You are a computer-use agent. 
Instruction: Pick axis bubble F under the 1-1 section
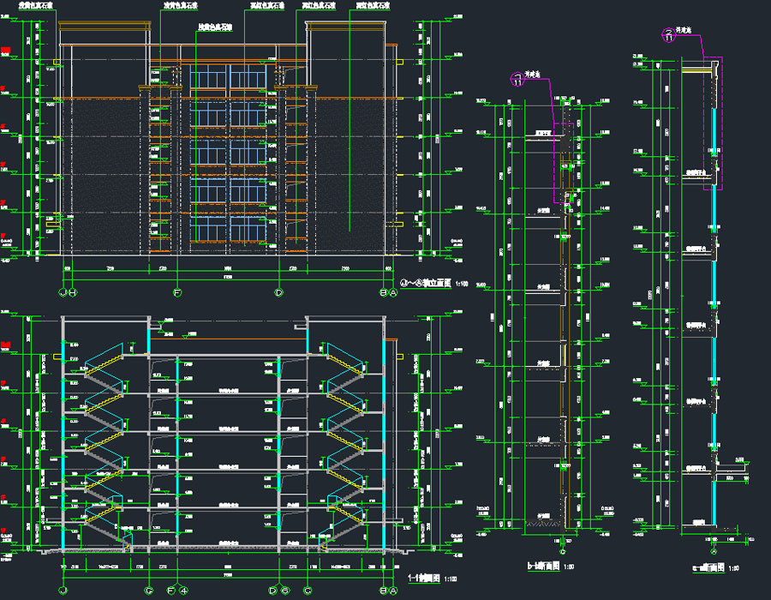[x=171, y=591]
